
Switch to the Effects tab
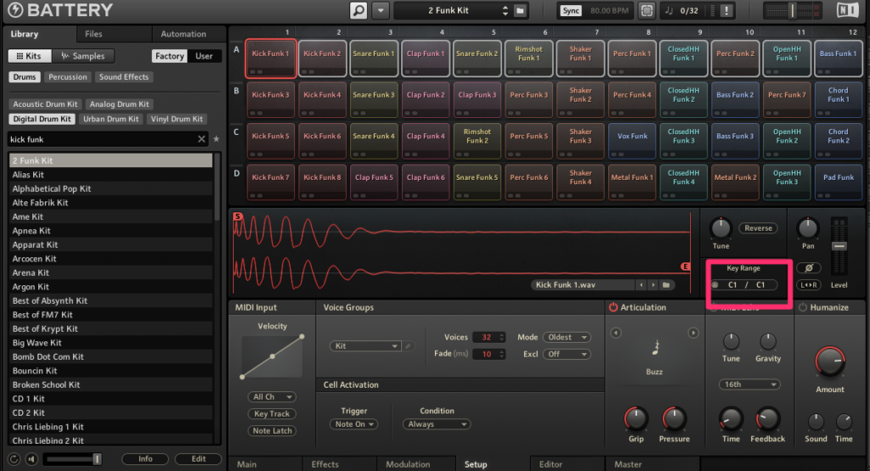point(325,464)
